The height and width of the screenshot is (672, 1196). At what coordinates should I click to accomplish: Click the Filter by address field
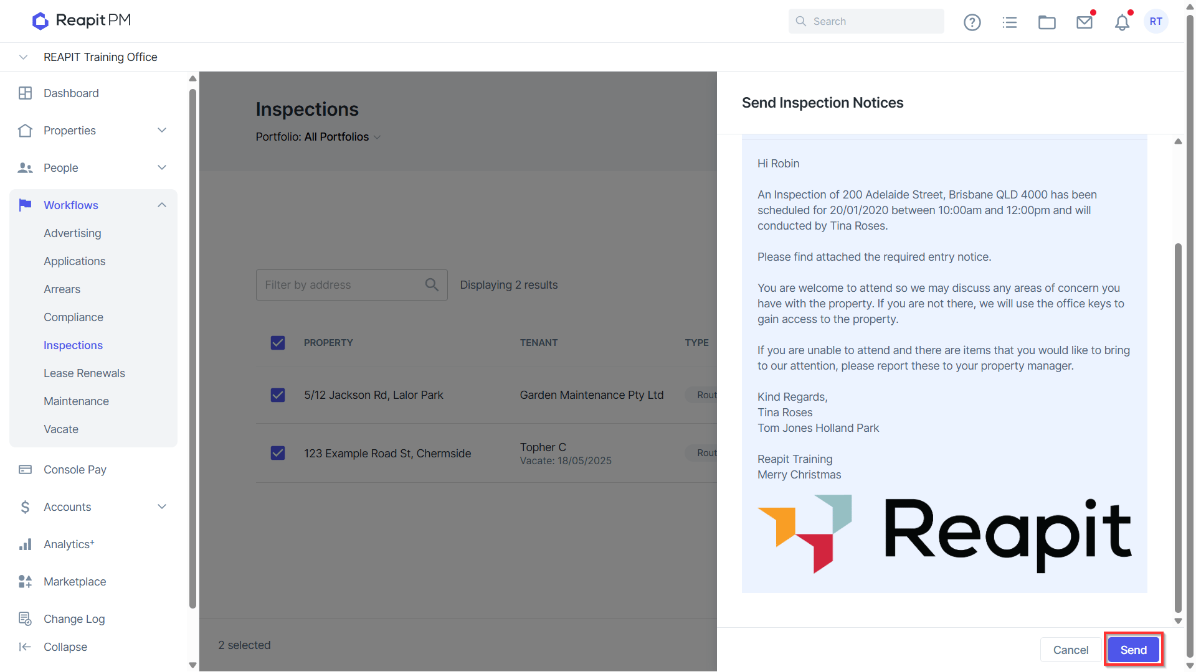351,285
